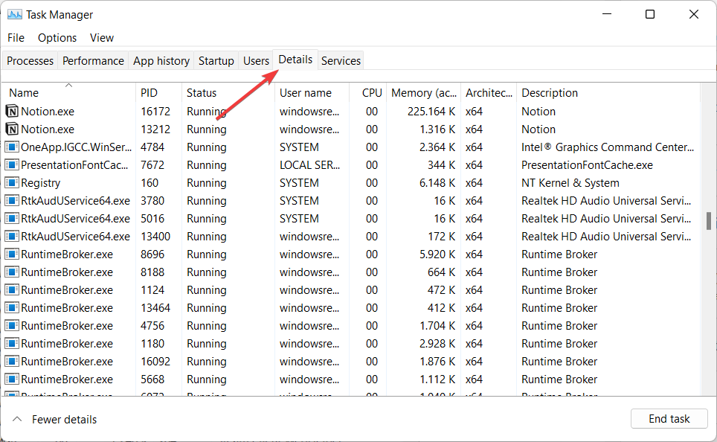This screenshot has height=442, width=717.
Task: Open the App history tab
Action: coord(161,60)
